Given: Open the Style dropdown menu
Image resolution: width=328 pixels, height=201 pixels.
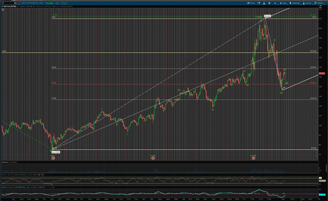Looking at the screenshot, I should pyautogui.click(x=284, y=3).
